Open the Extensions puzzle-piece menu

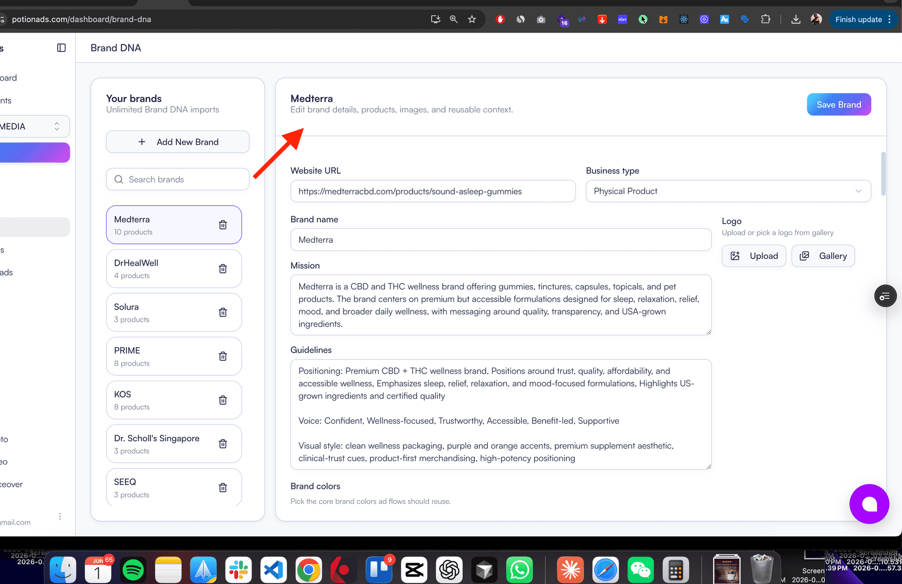pyautogui.click(x=766, y=19)
